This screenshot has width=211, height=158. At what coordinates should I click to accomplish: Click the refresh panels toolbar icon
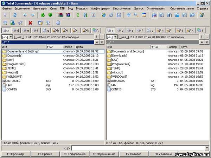pos(15,15)
